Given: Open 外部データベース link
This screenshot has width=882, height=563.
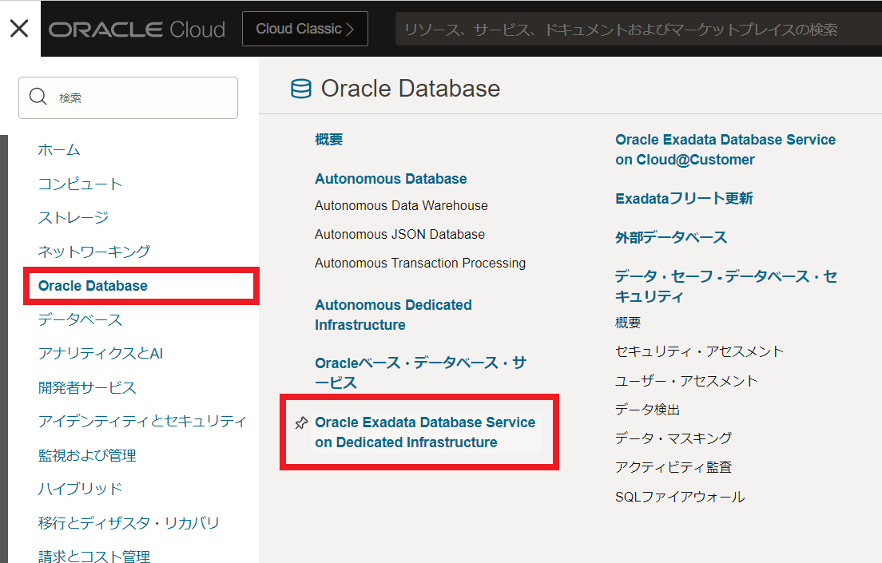Looking at the screenshot, I should pos(671,237).
